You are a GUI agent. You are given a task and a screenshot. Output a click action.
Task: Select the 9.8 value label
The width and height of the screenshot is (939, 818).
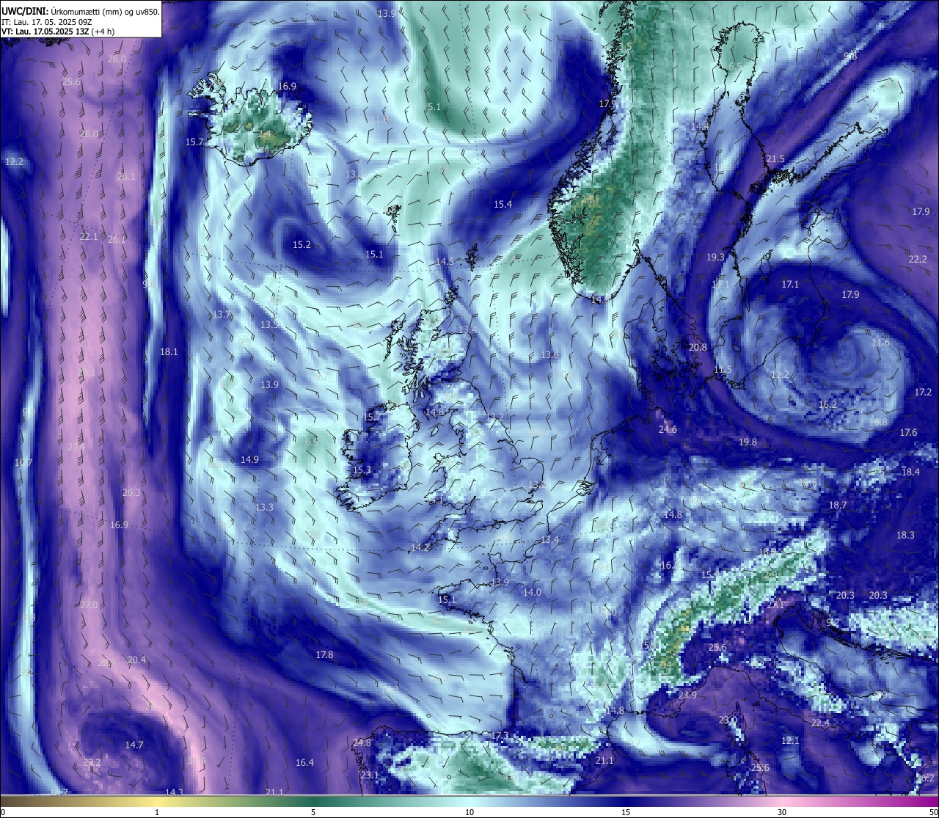tap(850, 56)
